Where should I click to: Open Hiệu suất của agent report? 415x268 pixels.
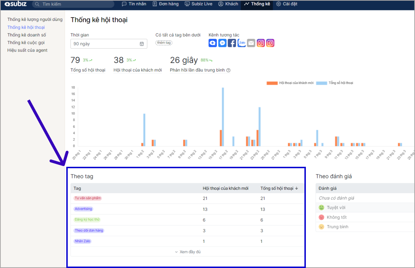tap(27, 50)
